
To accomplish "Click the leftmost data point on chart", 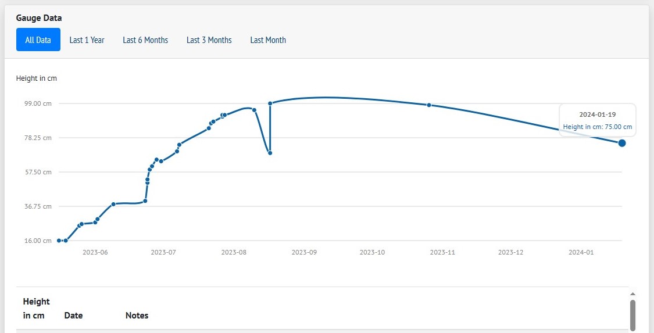I will click(59, 241).
